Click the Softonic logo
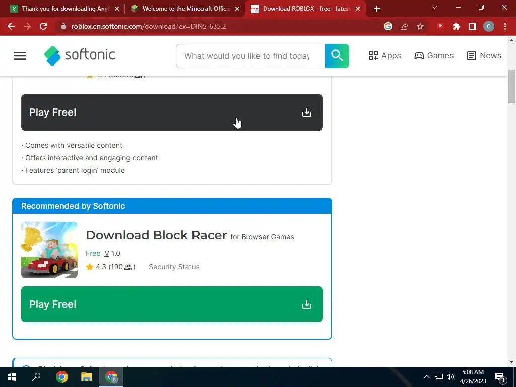This screenshot has width=516, height=387. 80,55
